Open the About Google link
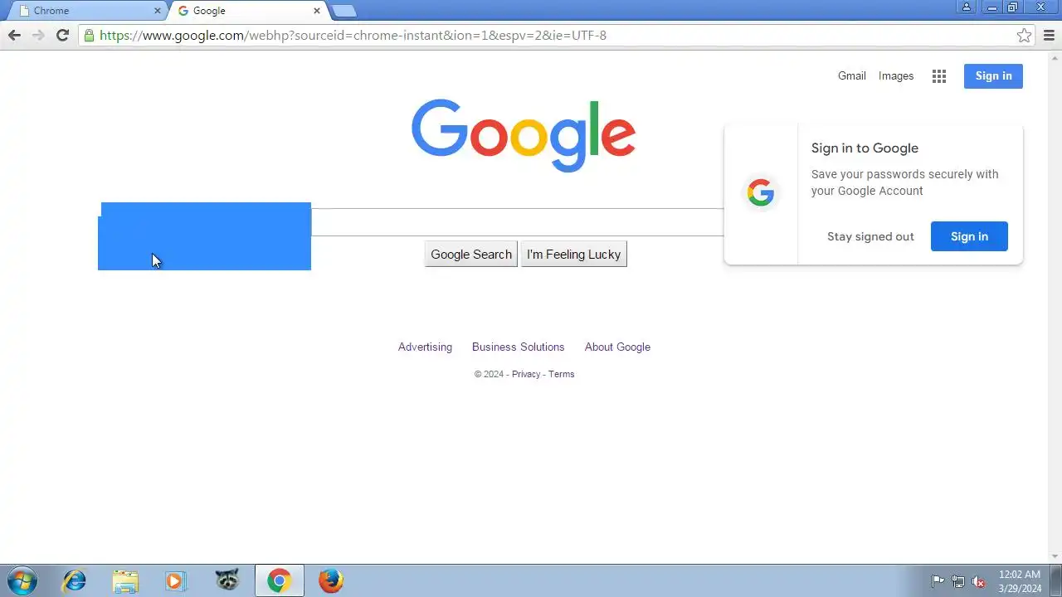This screenshot has height=597, width=1062. tap(617, 347)
